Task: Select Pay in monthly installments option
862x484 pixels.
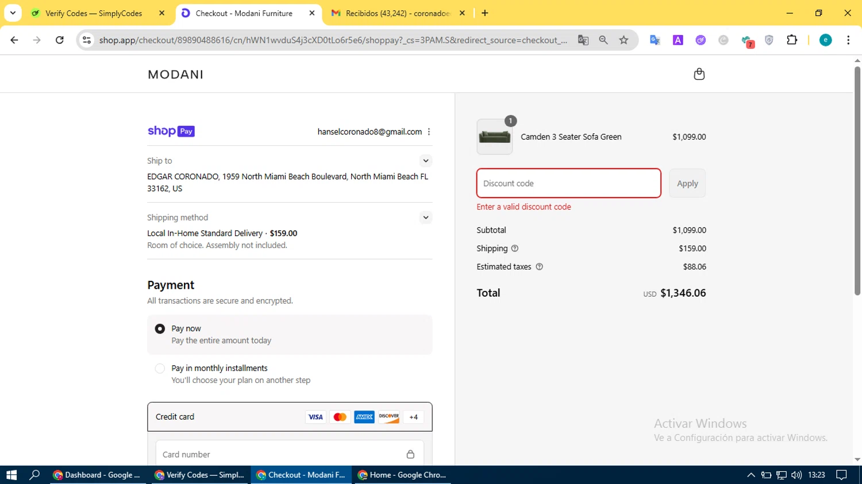Action: click(x=160, y=369)
